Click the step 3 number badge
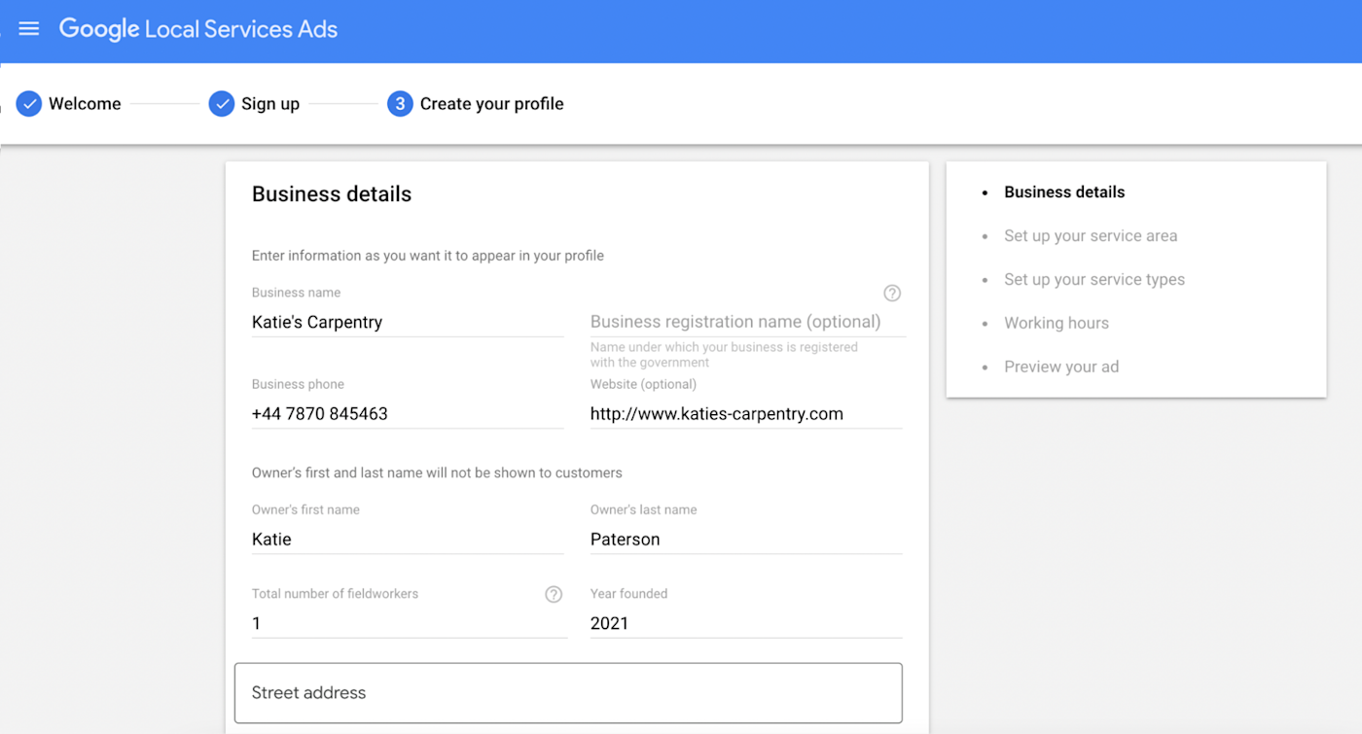The width and height of the screenshot is (1362, 734). (400, 104)
